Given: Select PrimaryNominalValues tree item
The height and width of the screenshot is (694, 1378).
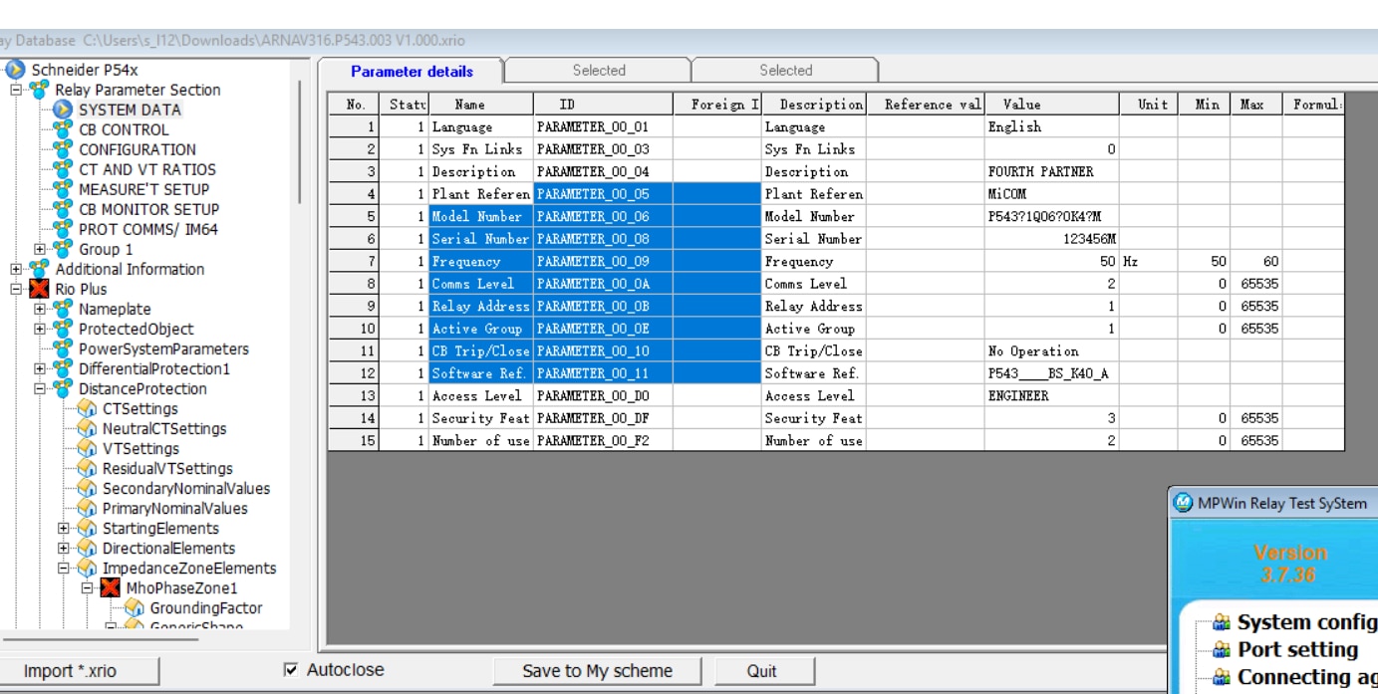Looking at the screenshot, I should (174, 508).
